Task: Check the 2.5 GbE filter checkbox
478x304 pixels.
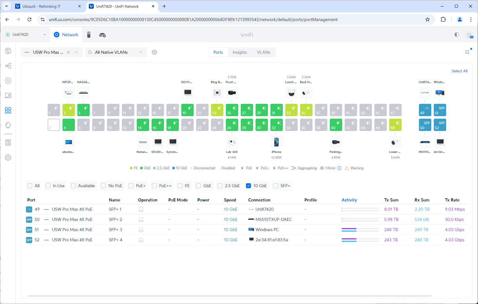Action: point(220,186)
